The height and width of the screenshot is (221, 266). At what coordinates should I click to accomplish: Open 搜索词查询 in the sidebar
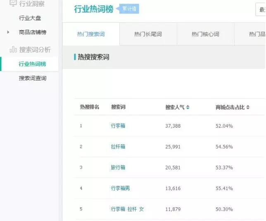point(33,78)
